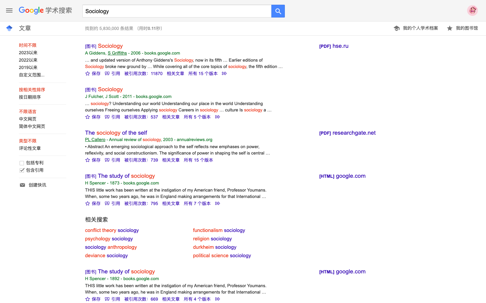Select 自定义范围 custom date range
The width and height of the screenshot is (486, 303).
[x=31, y=75]
